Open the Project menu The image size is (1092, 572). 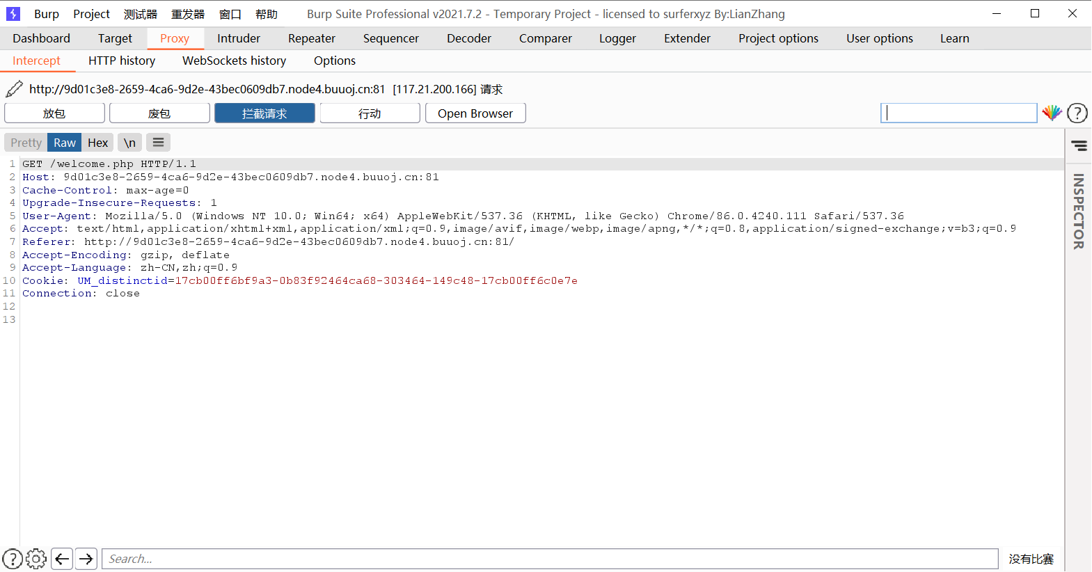pos(92,14)
